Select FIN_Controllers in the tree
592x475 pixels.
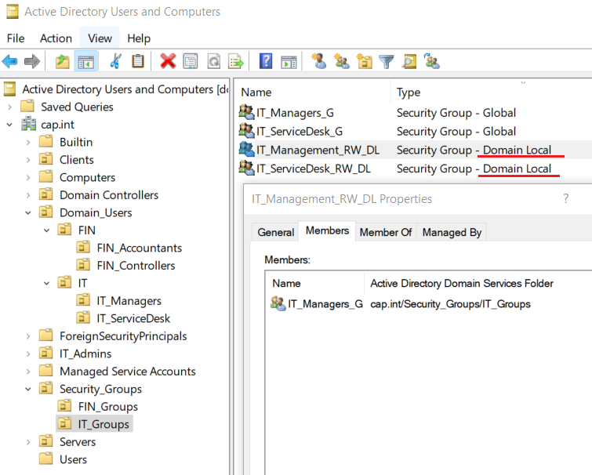click(136, 266)
